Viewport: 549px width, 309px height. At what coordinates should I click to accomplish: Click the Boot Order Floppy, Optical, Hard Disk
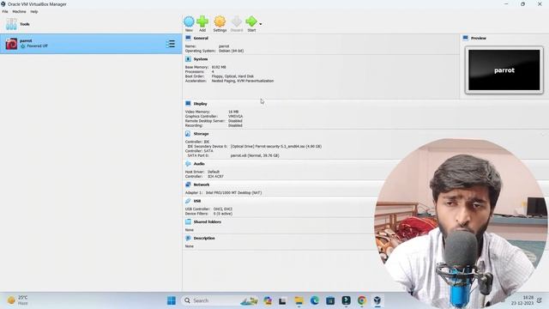tap(232, 76)
